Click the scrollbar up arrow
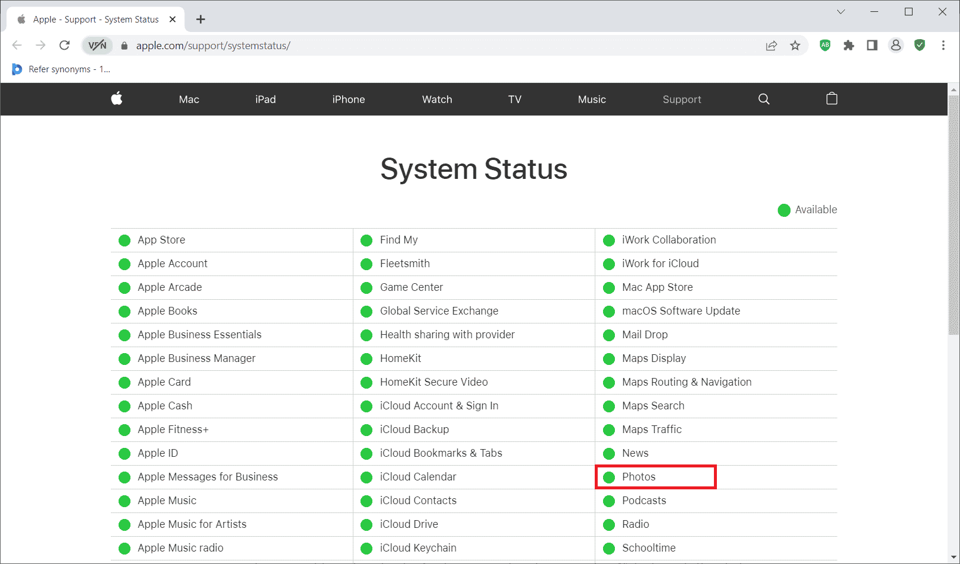This screenshot has width=960, height=564. pos(953,89)
